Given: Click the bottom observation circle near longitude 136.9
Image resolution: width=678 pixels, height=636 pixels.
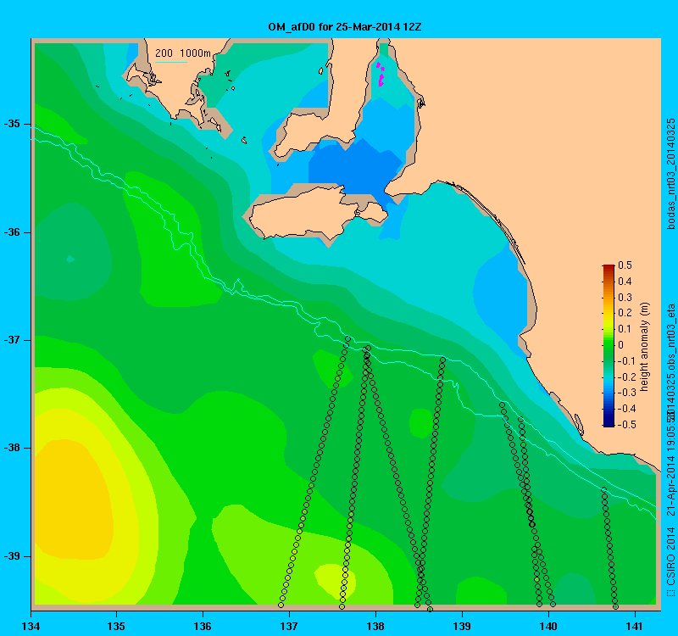Looking at the screenshot, I should [281, 605].
